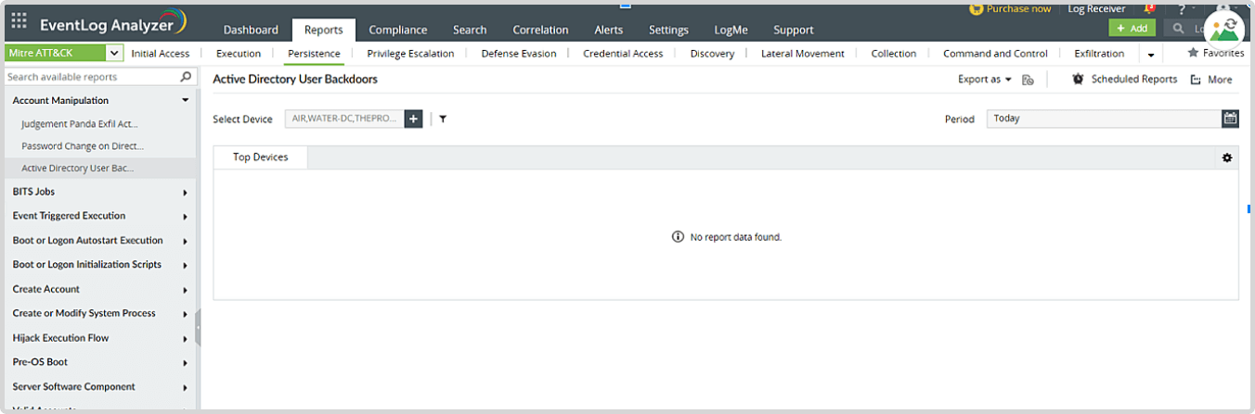Image resolution: width=1255 pixels, height=414 pixels.
Task: Select the Top Devices tab
Action: pyautogui.click(x=261, y=157)
